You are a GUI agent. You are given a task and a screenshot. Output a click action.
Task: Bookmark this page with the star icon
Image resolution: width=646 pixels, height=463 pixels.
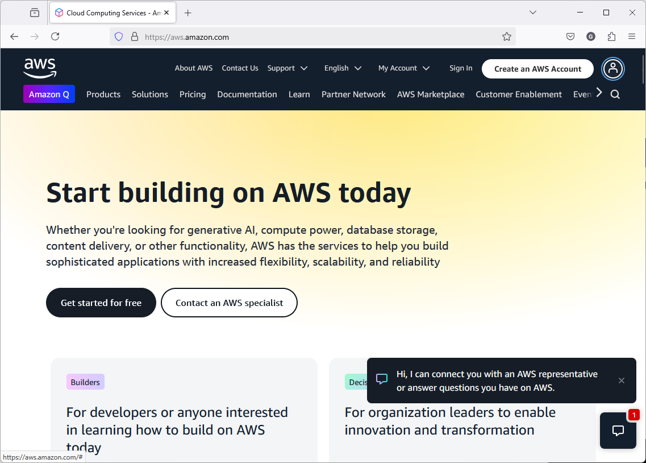(507, 37)
